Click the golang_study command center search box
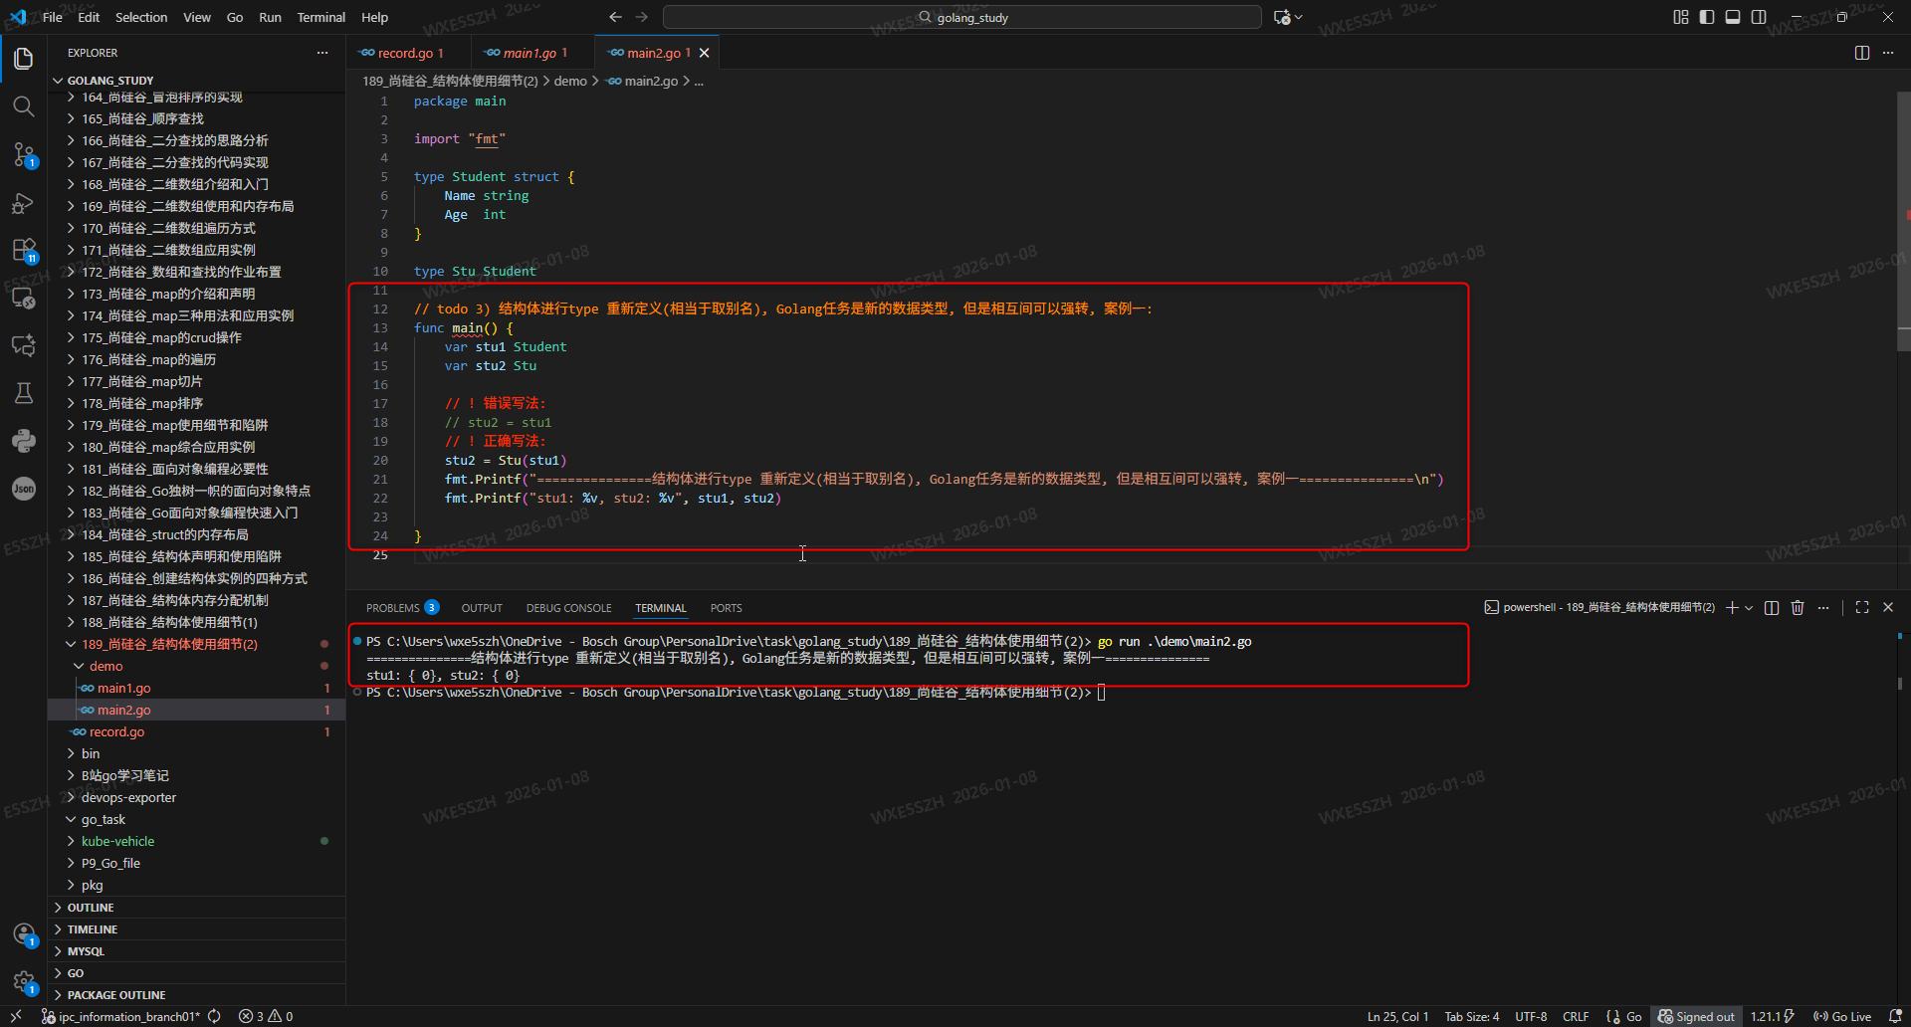This screenshot has height=1027, width=1911. pos(961,17)
